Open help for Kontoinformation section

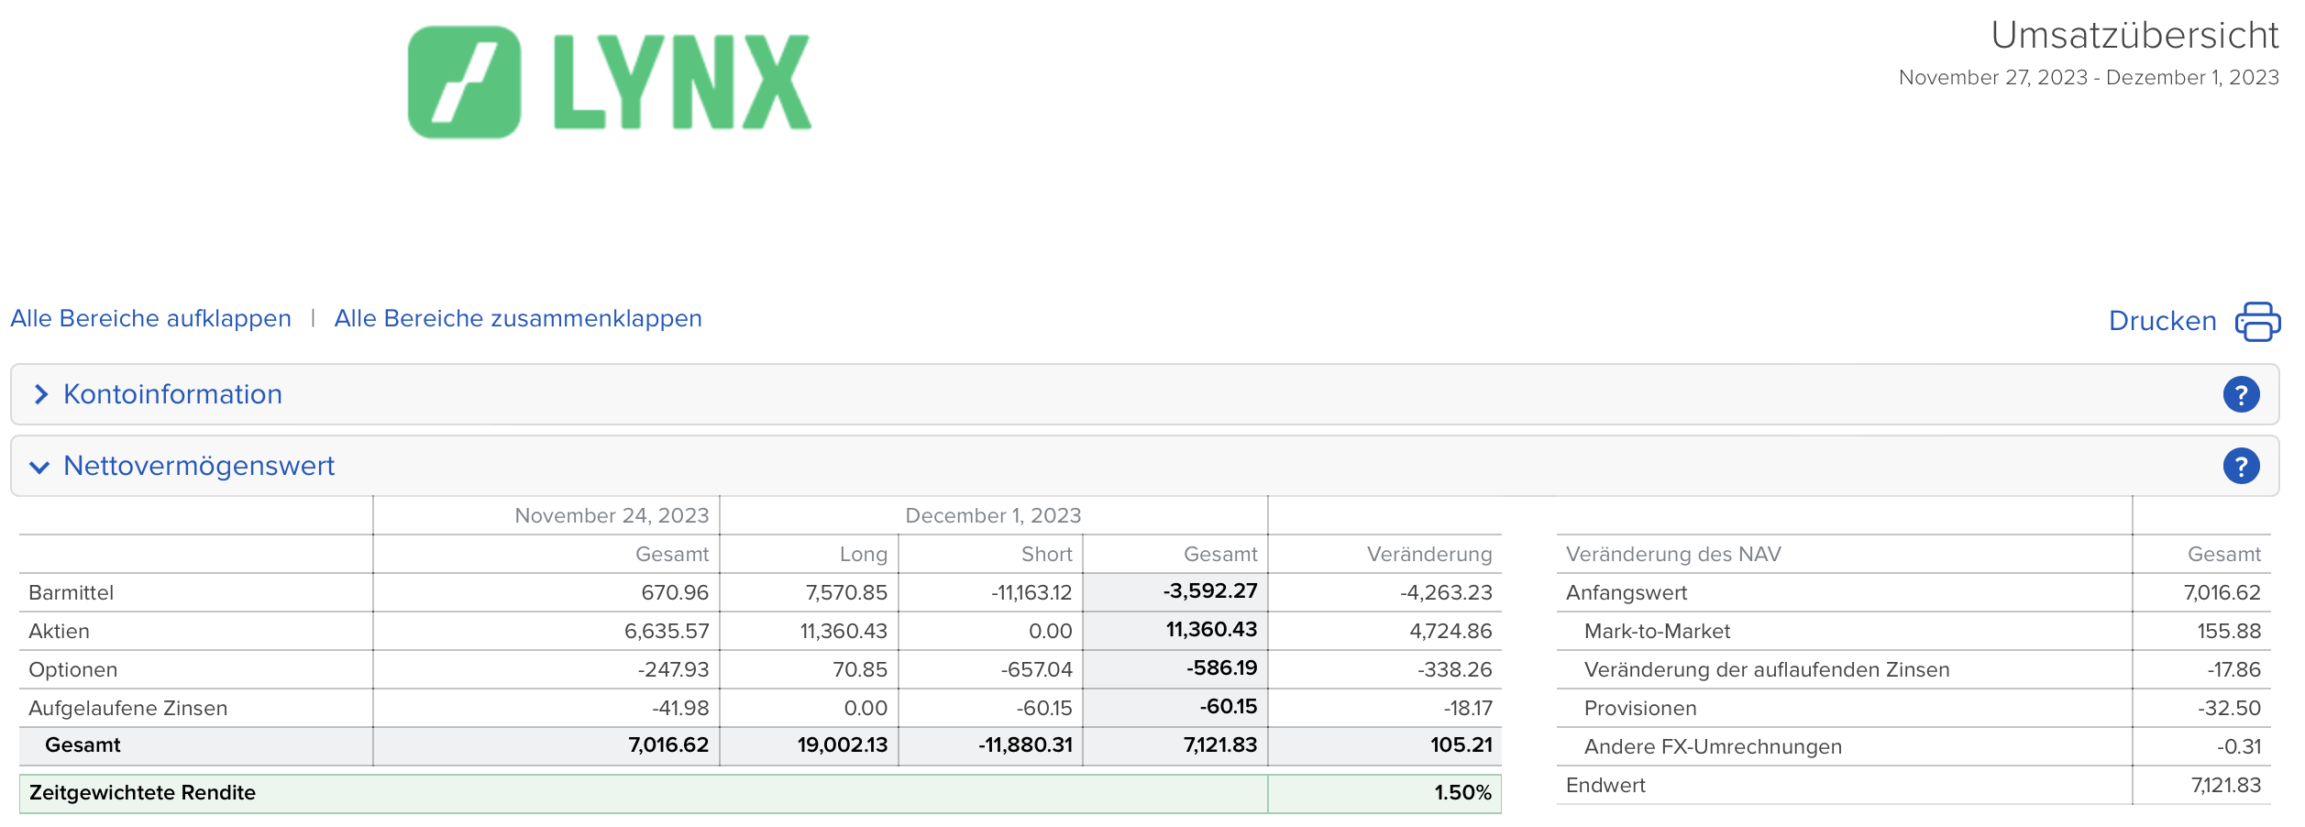click(x=2241, y=395)
